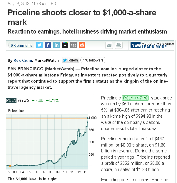Click the orange low-point marker near 02
This screenshot has height=183, width=177.
click(x=10, y=166)
